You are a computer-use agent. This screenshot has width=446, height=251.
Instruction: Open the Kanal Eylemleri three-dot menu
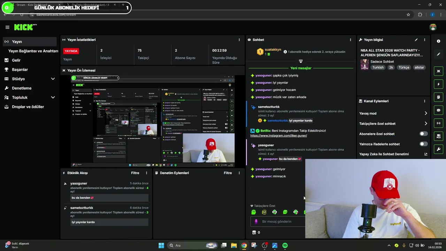pyautogui.click(x=424, y=101)
